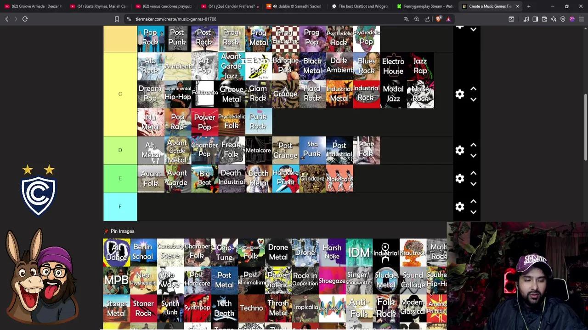
Task: Select the Metalcore tile in tier D
Action: tap(259, 150)
